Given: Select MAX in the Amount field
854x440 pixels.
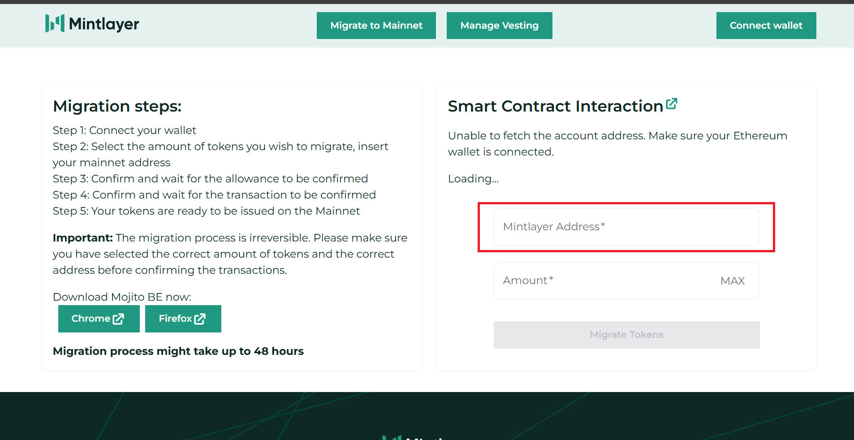Looking at the screenshot, I should (732, 281).
